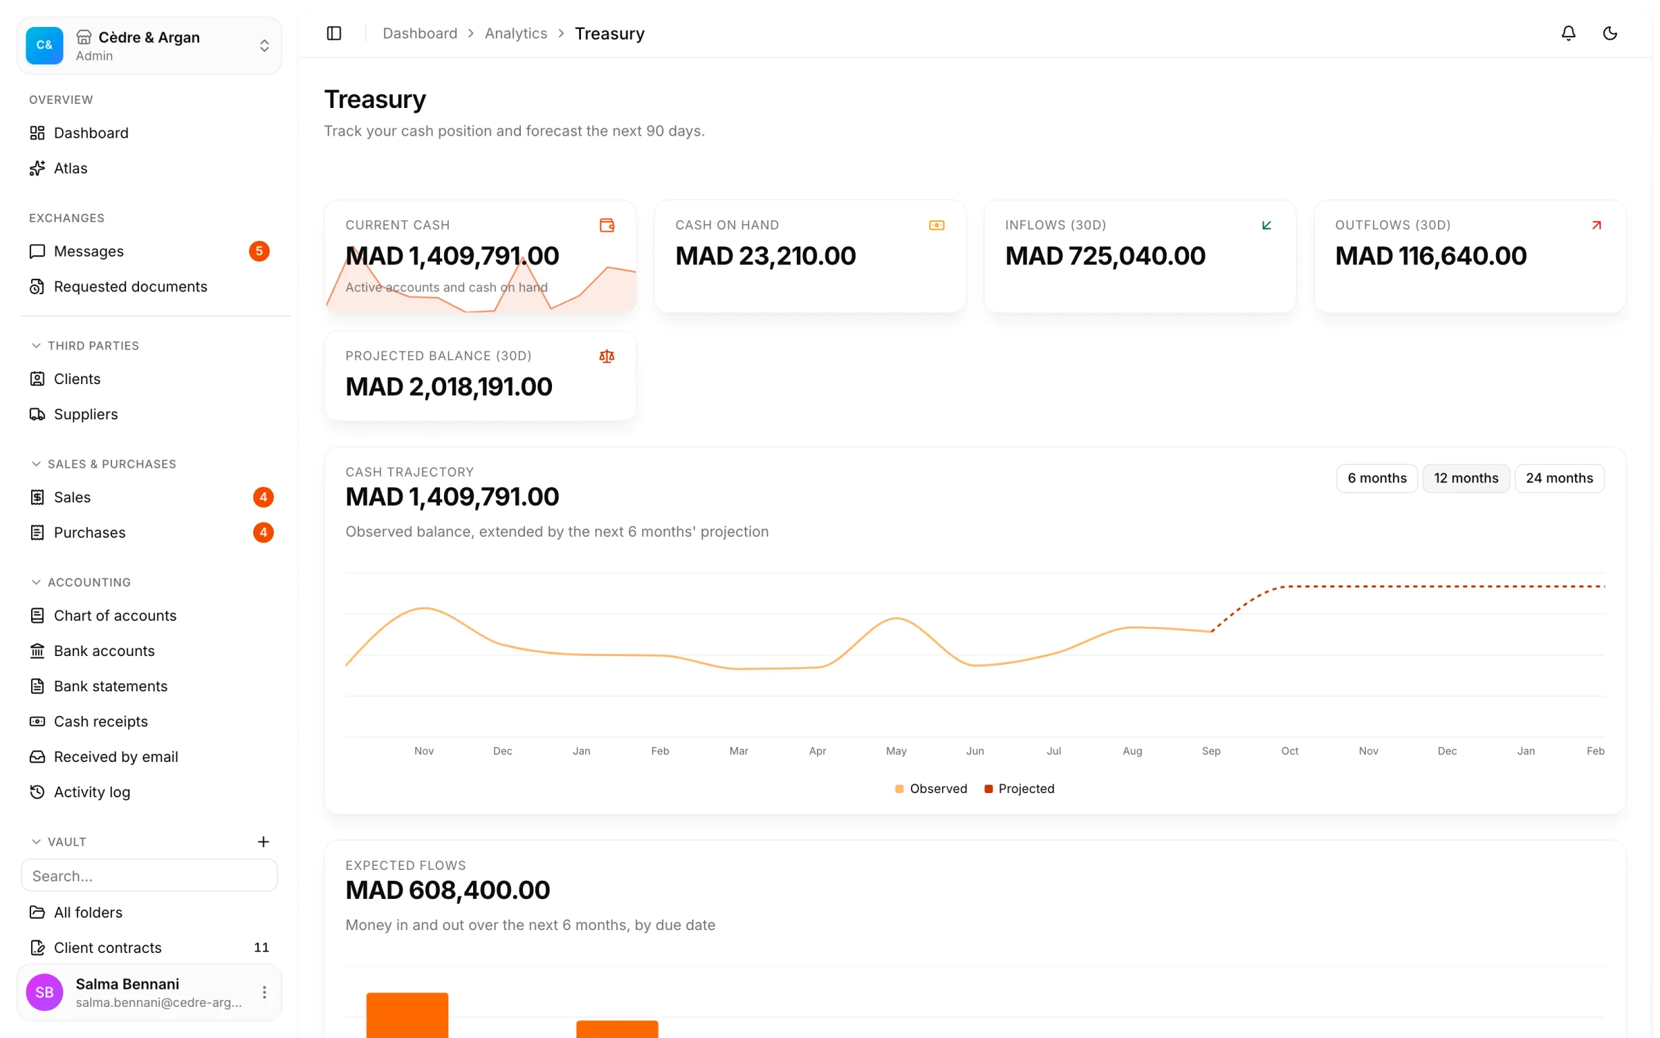Screen dimensions: 1660x1038
Task: Open the notifications bell
Action: coord(1568,33)
